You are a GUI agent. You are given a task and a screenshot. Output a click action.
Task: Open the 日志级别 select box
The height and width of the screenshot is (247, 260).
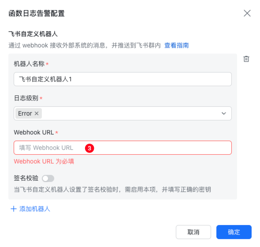(x=123, y=113)
